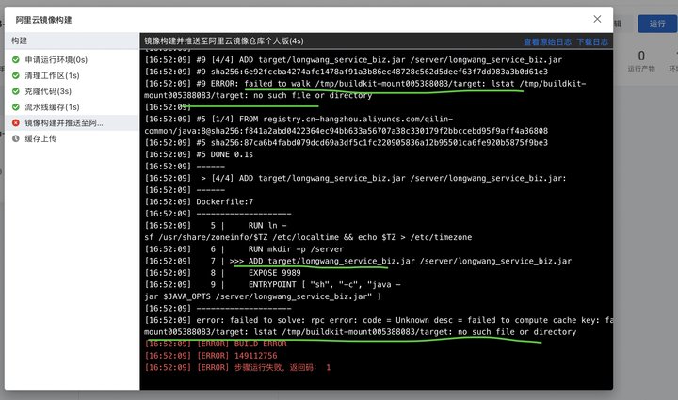Viewport: 678px width, 400px height.
Task: Click green check icon beside 流水线缓存
Action: (16, 107)
